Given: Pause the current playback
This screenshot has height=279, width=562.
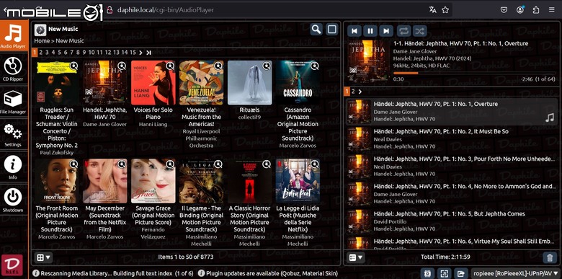Looking at the screenshot, I should click(x=370, y=31).
